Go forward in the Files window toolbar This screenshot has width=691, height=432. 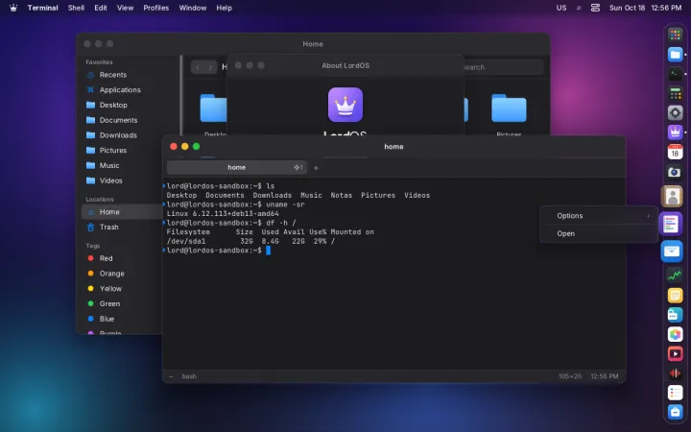click(210, 67)
